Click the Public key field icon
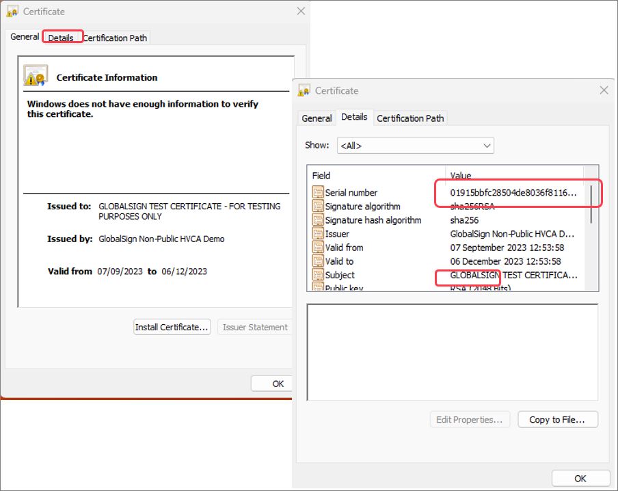 click(x=317, y=287)
